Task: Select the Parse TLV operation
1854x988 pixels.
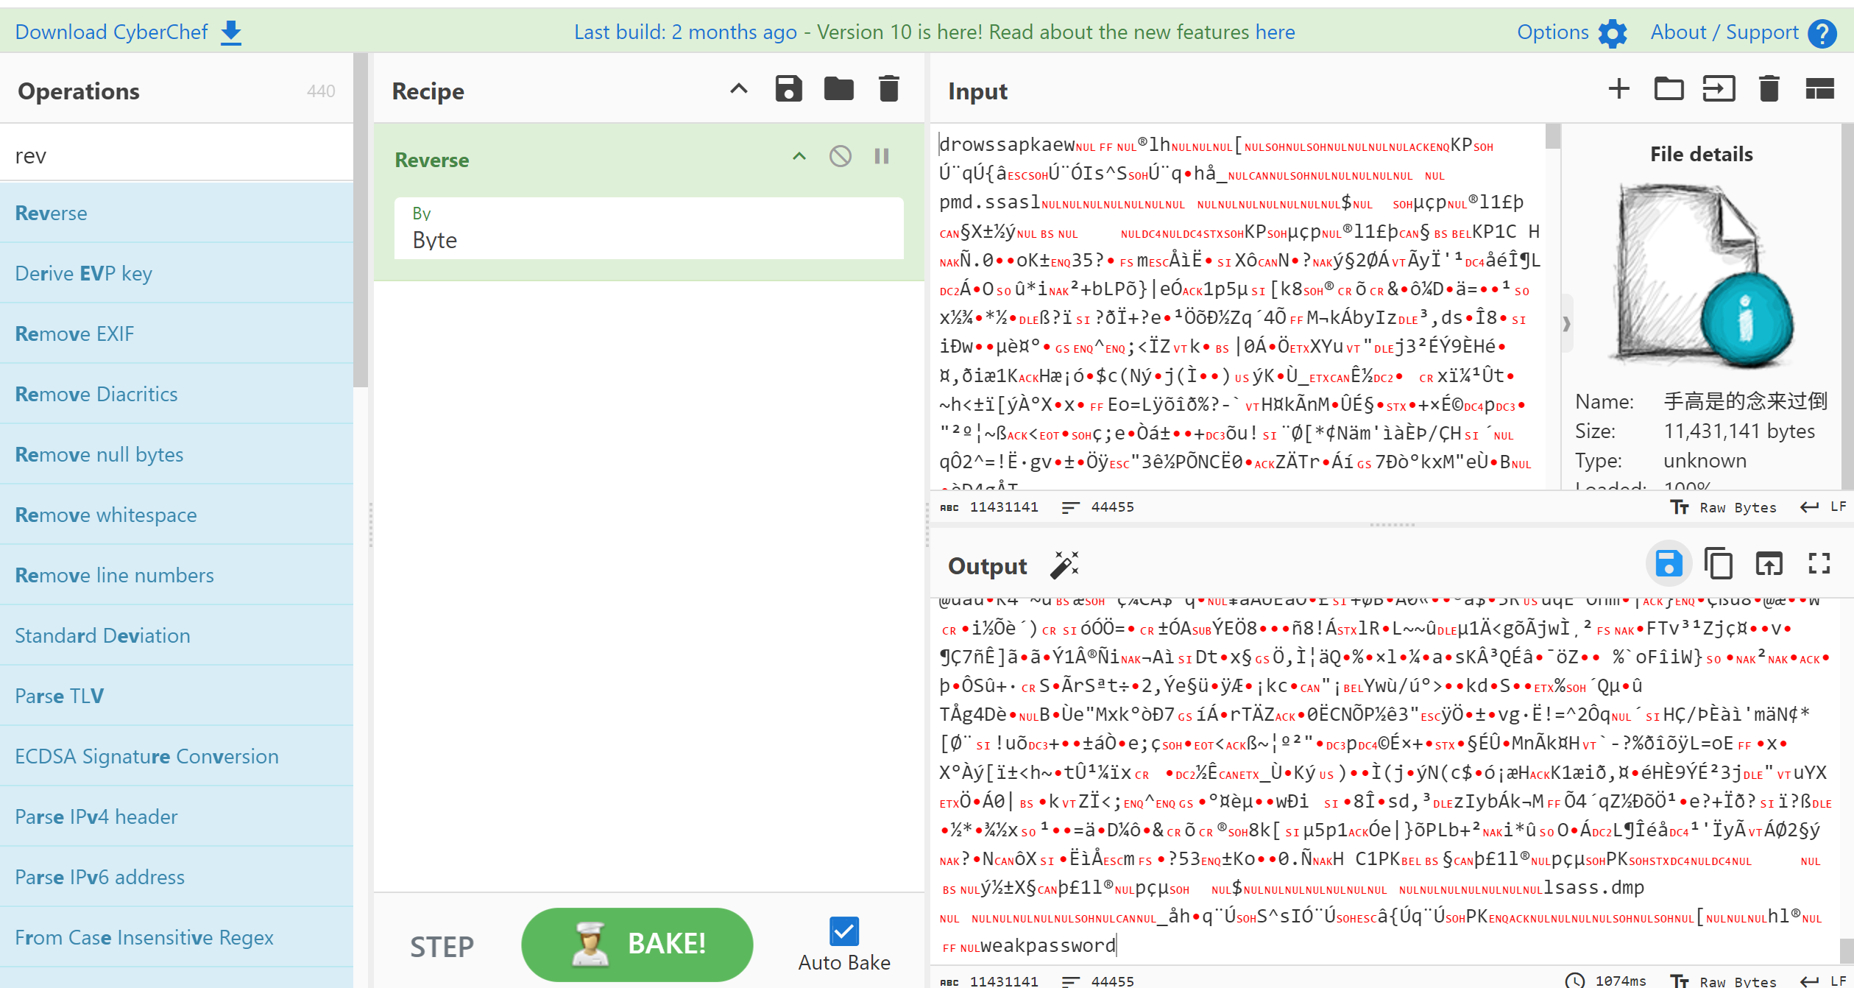Action: (x=177, y=696)
